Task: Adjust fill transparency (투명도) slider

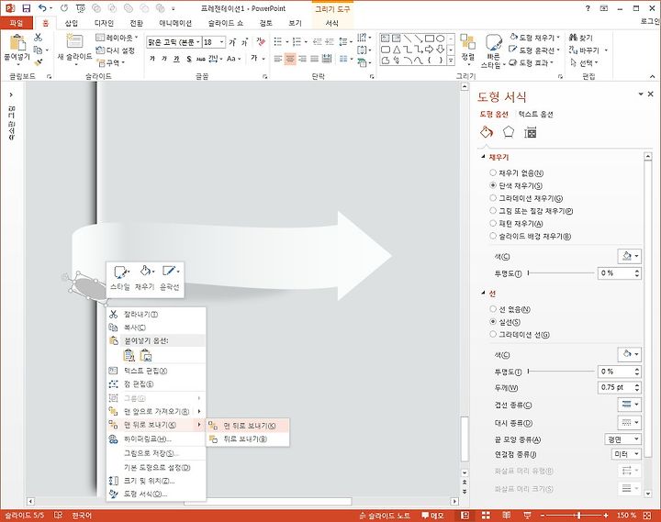Action: [561, 273]
